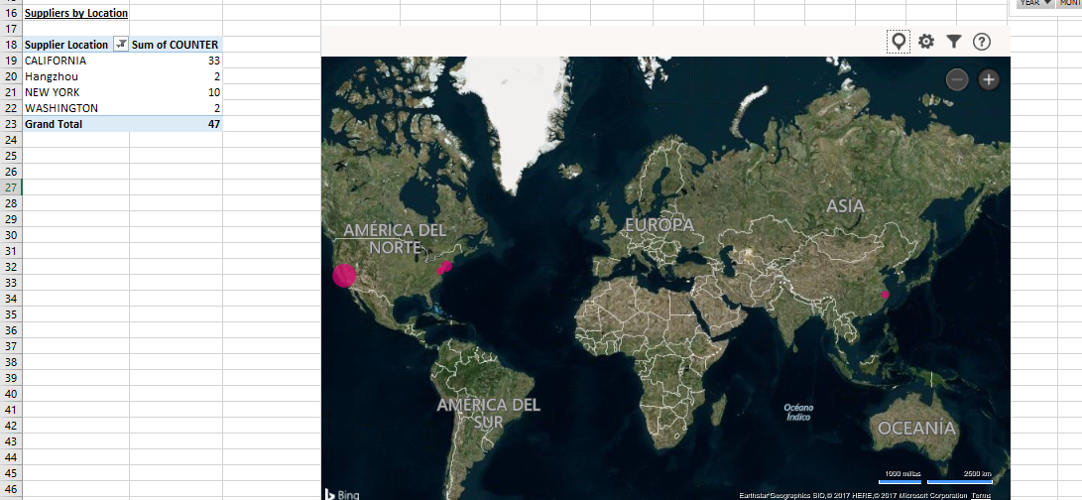Image resolution: width=1082 pixels, height=500 pixels.
Task: Click the Océano Índico map label
Action: 798,413
